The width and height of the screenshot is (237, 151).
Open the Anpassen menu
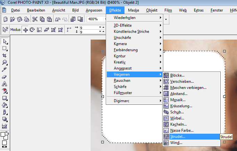pyautogui.click(x=94, y=10)
